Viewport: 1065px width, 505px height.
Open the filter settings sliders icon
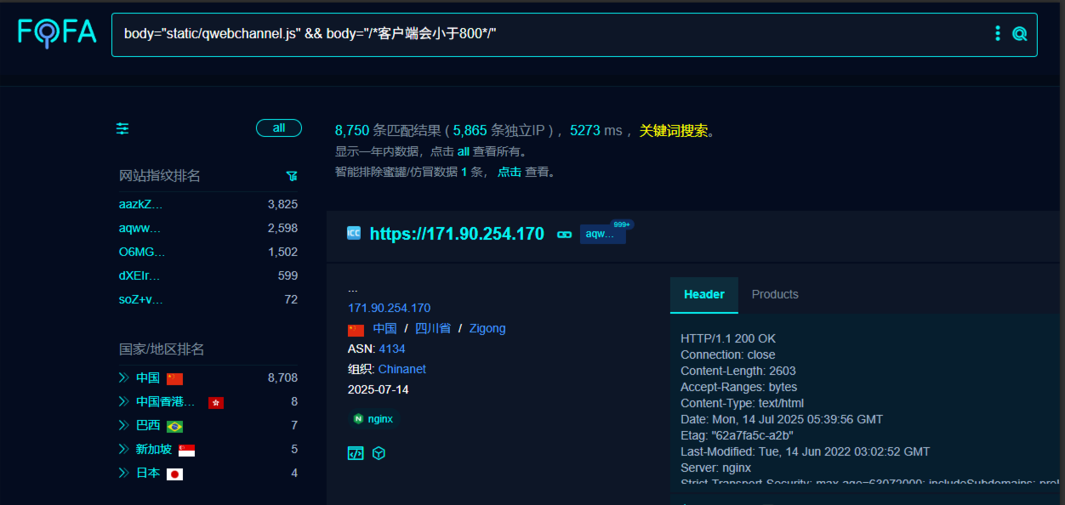[x=123, y=128]
